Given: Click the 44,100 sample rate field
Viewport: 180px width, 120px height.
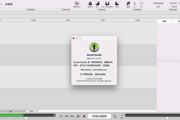Looking at the screenshot, I should [173, 3].
